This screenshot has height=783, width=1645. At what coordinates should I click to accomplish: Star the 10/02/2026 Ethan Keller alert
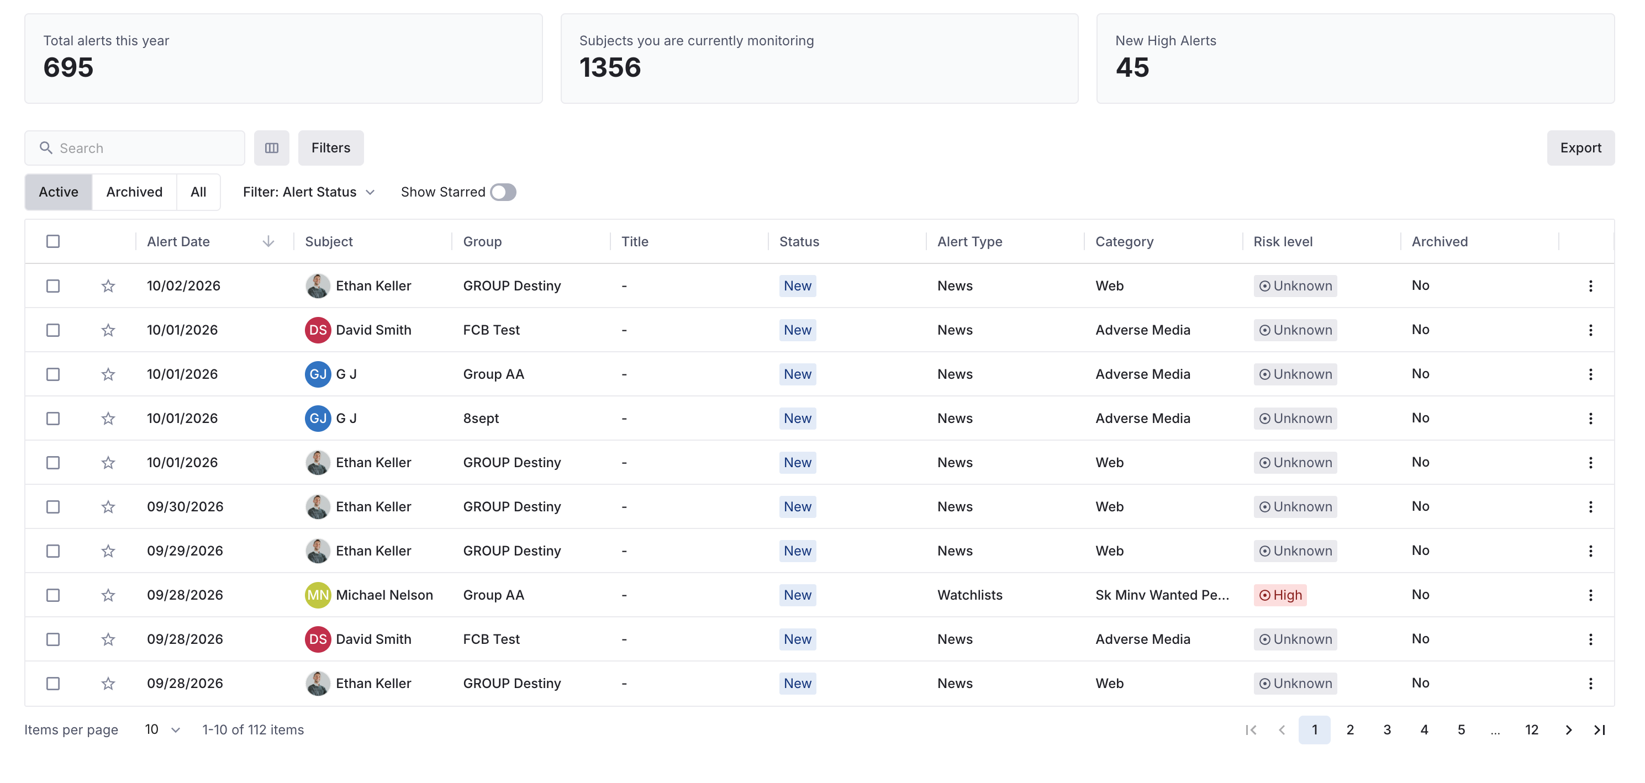tap(108, 286)
